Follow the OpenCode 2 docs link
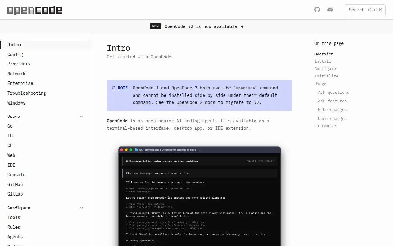 click(x=196, y=102)
